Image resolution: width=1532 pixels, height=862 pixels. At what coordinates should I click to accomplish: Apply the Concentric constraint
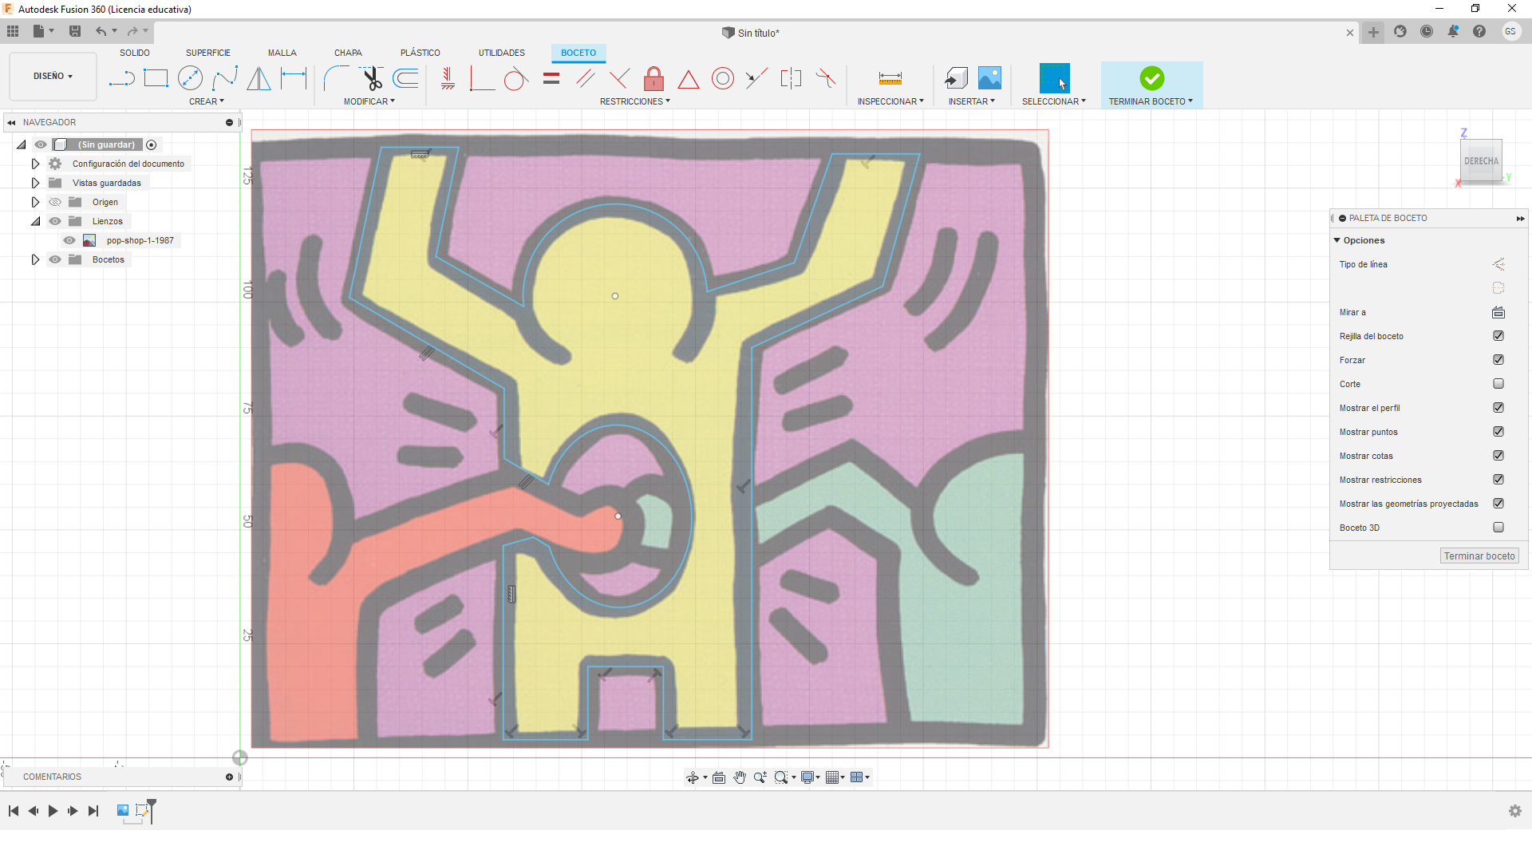coord(723,78)
